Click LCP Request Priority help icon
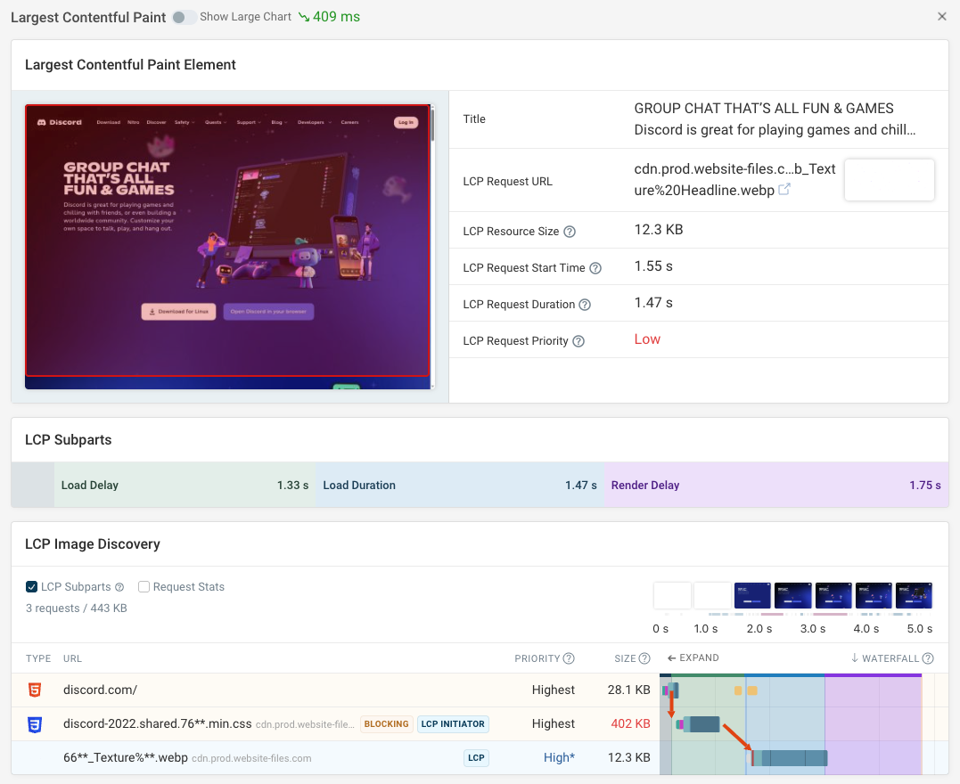This screenshot has height=784, width=960. click(578, 341)
